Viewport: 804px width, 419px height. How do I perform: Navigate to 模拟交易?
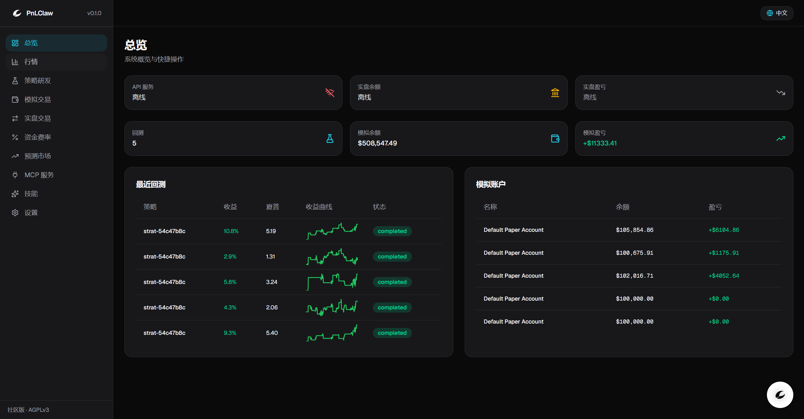coord(56,100)
